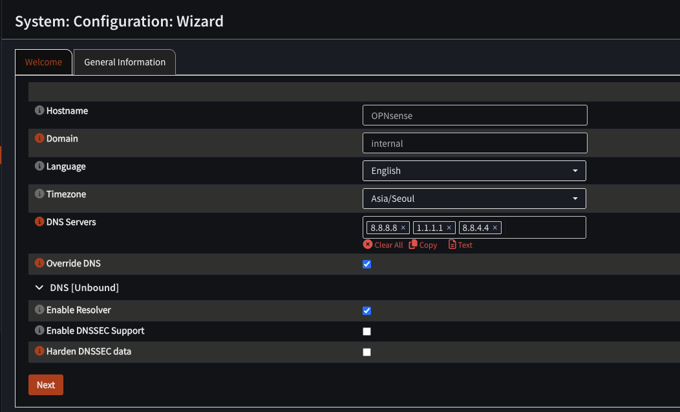Switch to the Welcome tab
The image size is (680, 412).
click(x=43, y=62)
